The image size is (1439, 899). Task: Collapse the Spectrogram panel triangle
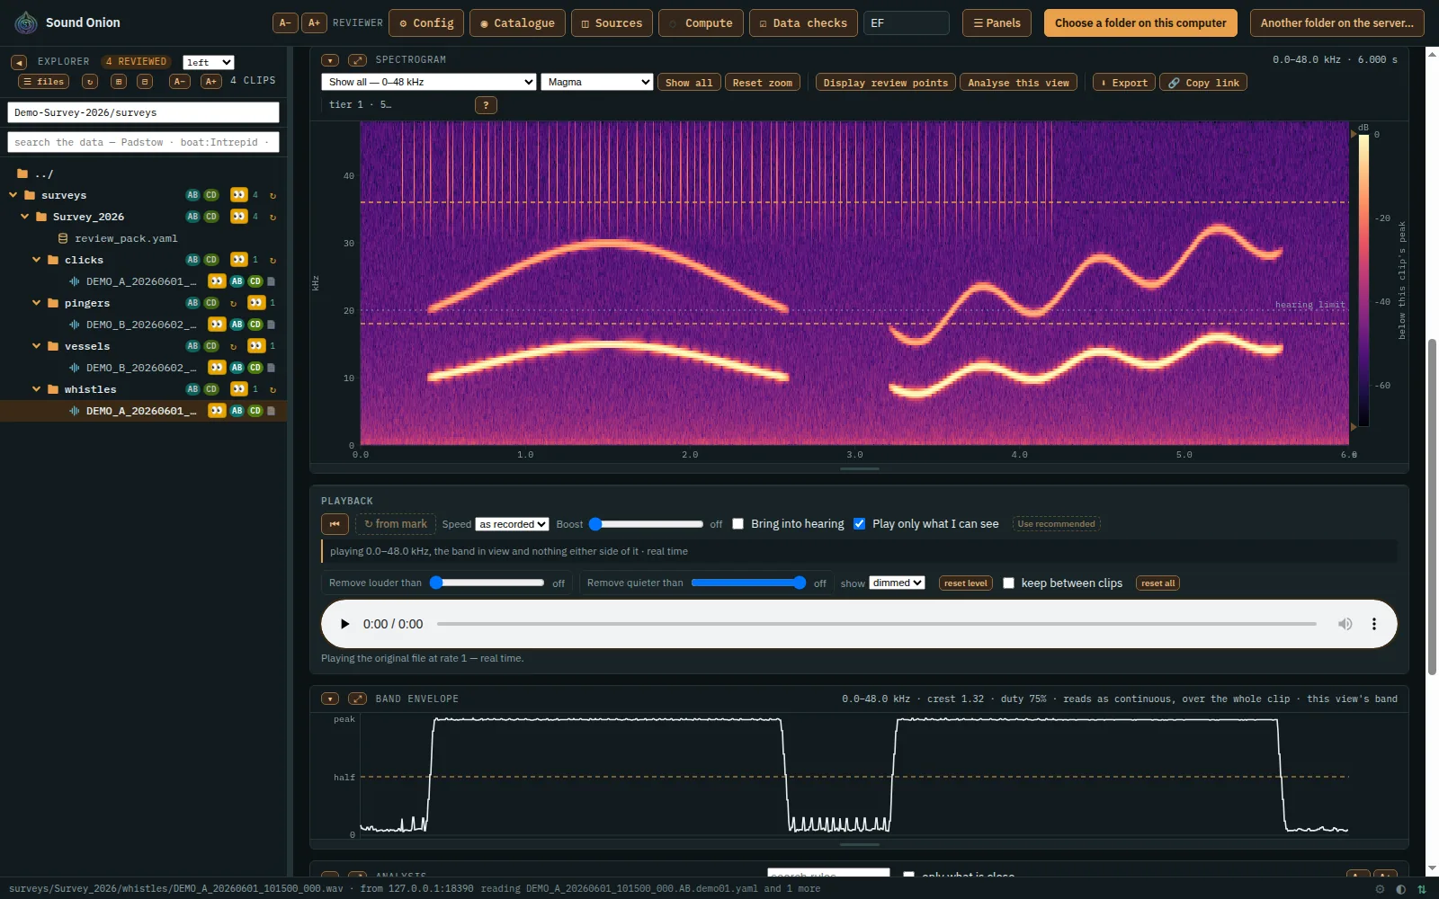click(x=330, y=60)
